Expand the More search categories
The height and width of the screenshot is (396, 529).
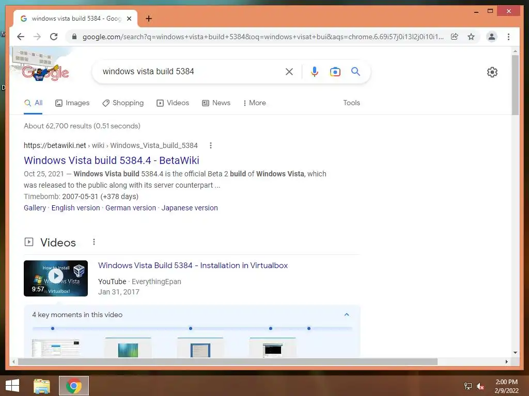click(x=254, y=103)
